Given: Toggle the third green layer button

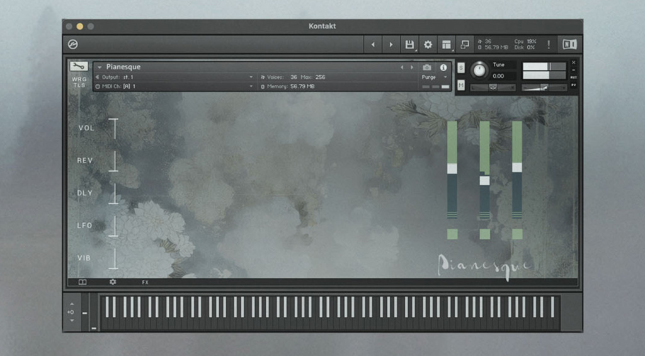Looking at the screenshot, I should pyautogui.click(x=517, y=234).
